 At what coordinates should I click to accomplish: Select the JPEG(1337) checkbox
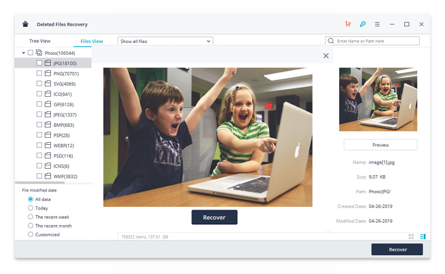click(39, 114)
